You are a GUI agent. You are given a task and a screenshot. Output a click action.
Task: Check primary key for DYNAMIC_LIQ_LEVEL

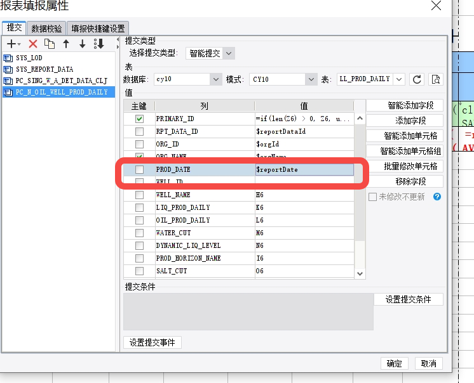click(139, 245)
